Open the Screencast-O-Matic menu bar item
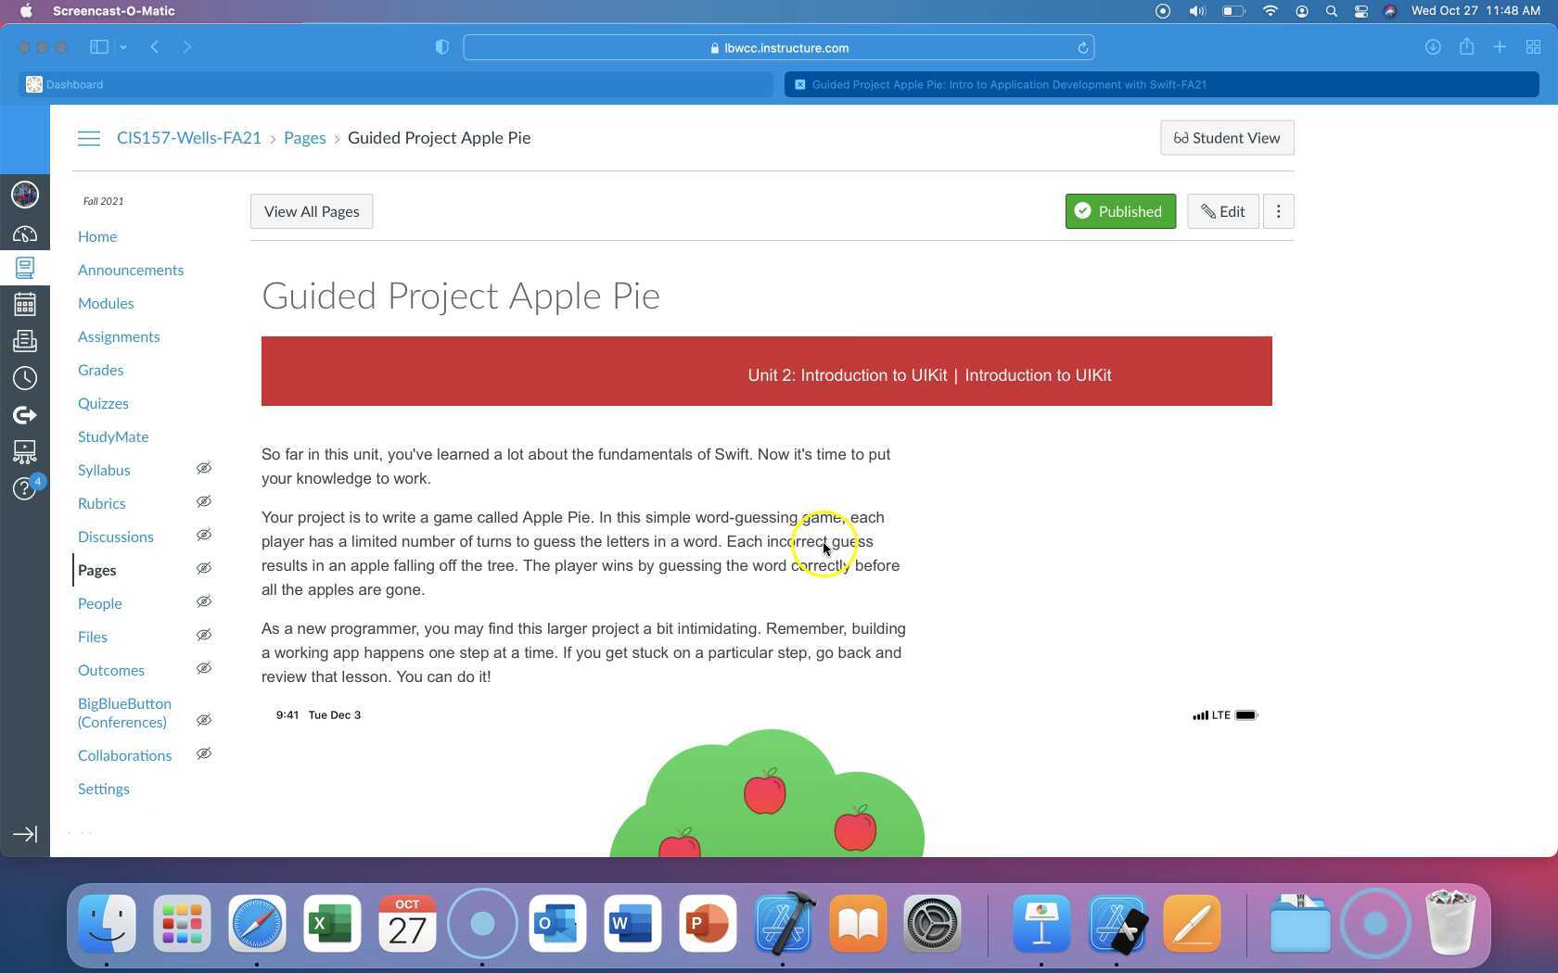 click(x=113, y=11)
